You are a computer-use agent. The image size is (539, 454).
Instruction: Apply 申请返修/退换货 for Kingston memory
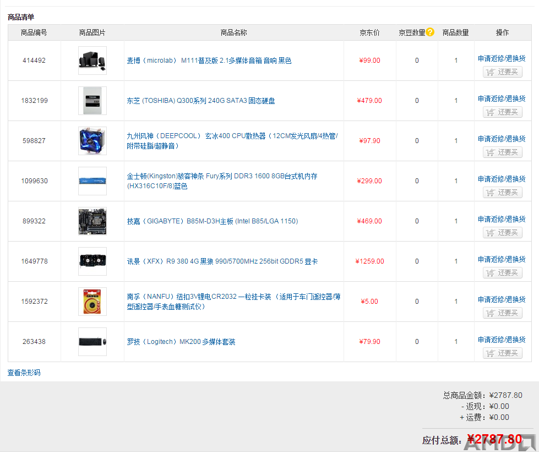tap(502, 179)
